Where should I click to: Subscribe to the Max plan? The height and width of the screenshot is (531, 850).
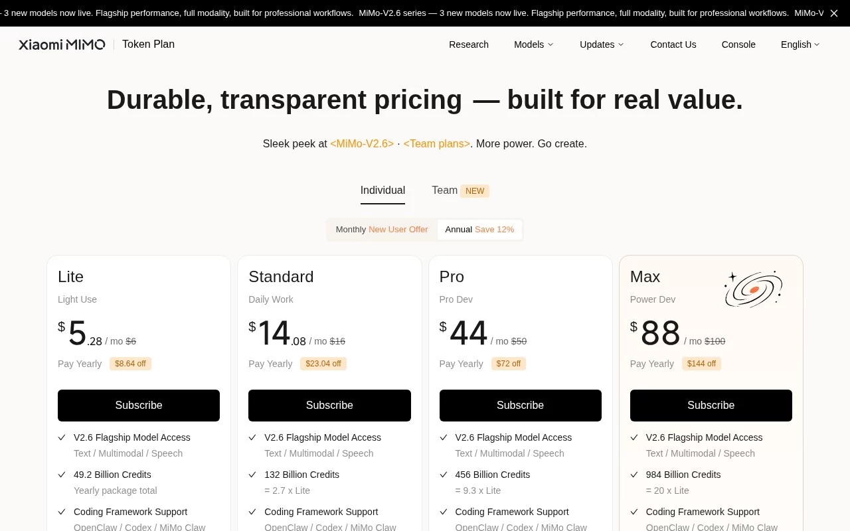point(711,406)
